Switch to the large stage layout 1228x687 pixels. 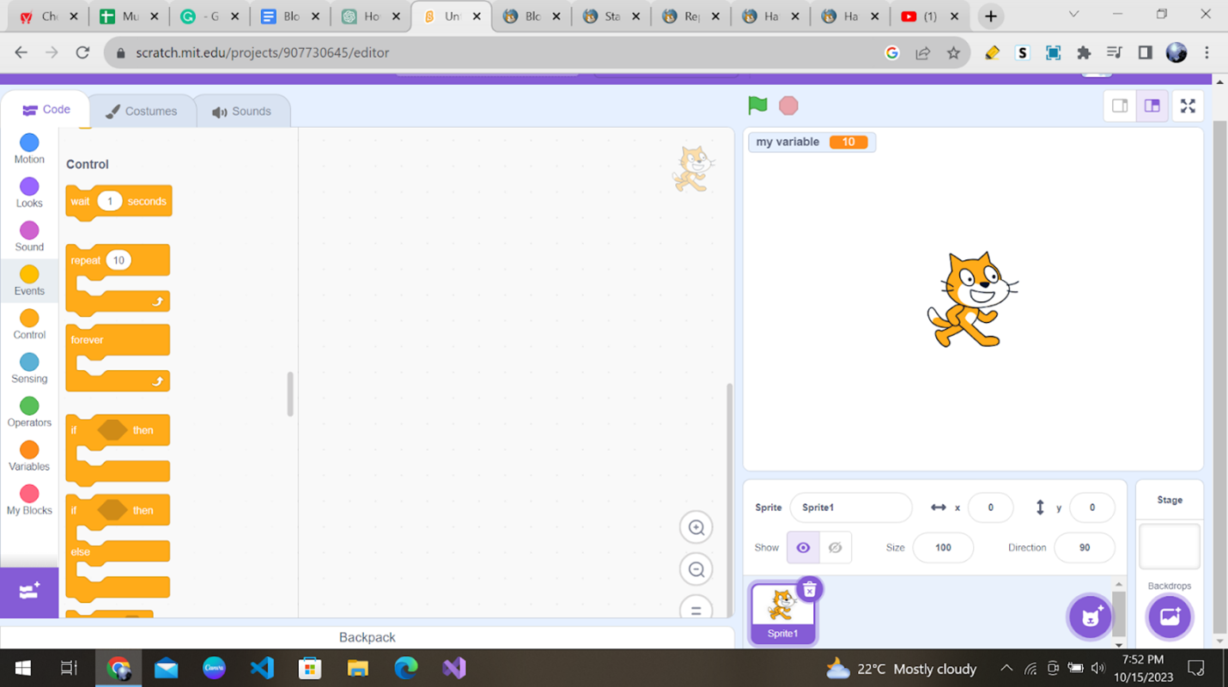[1152, 106]
